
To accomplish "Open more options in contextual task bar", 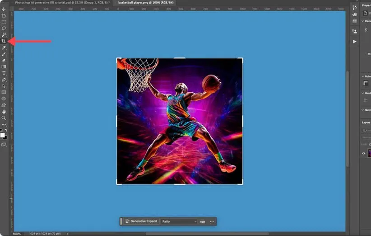I will (212, 222).
